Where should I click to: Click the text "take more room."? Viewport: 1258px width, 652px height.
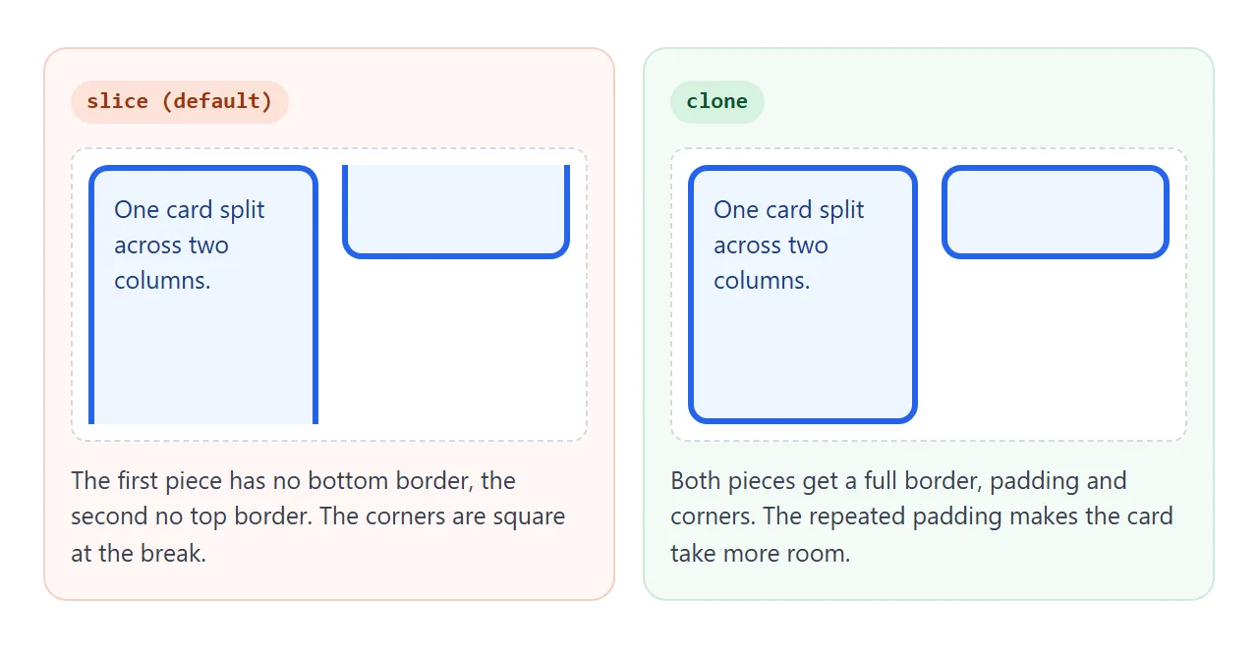(760, 554)
